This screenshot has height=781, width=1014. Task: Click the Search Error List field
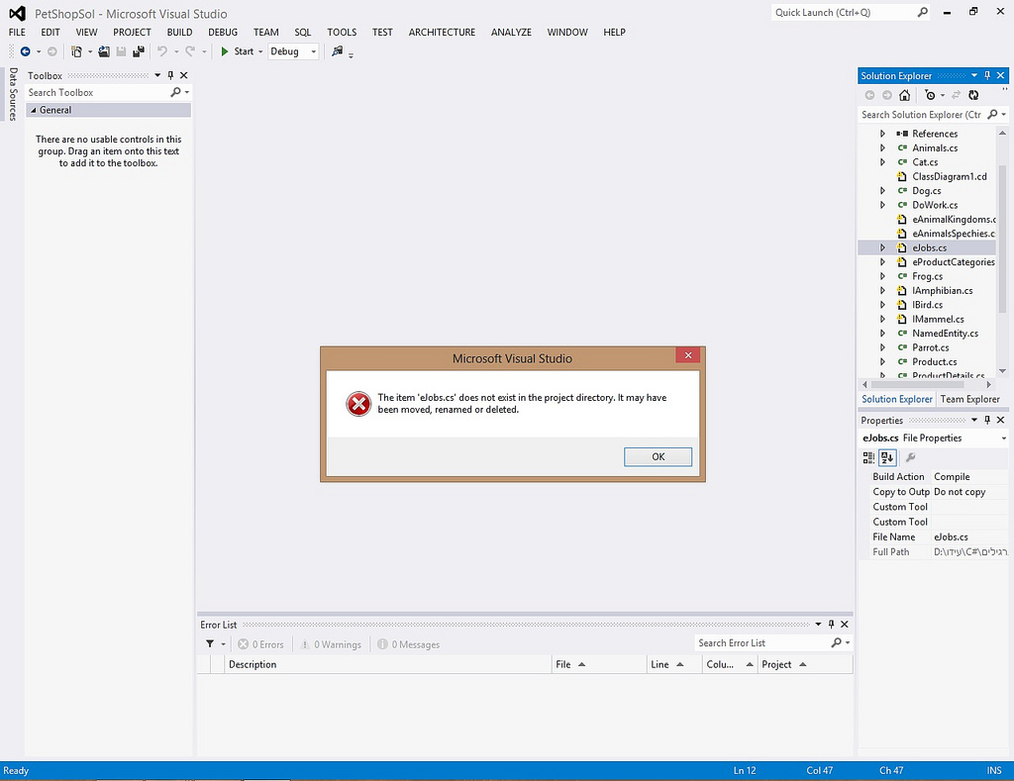click(773, 643)
